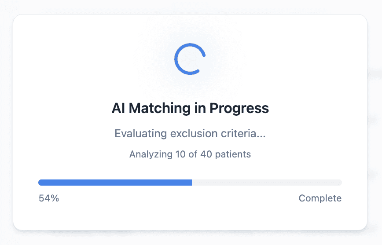Click where the blue progress fill ends

pyautogui.click(x=191, y=183)
